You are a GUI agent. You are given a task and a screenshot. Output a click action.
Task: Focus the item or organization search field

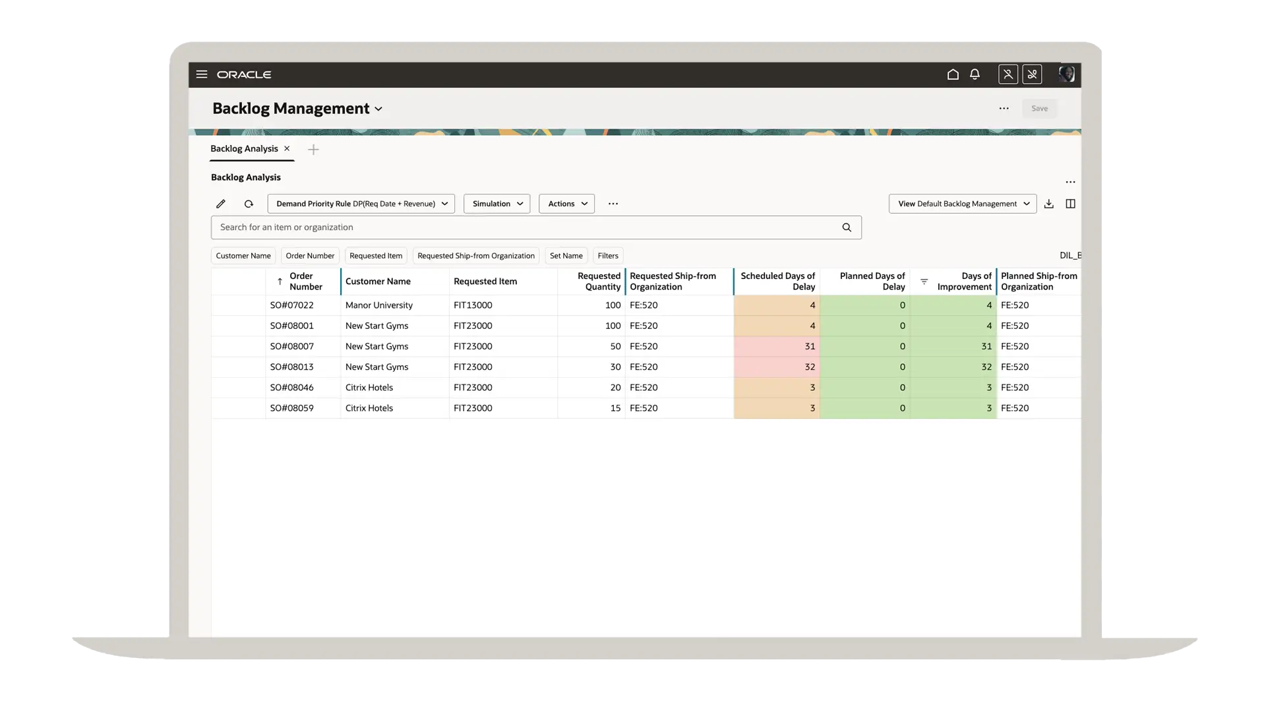(x=527, y=227)
